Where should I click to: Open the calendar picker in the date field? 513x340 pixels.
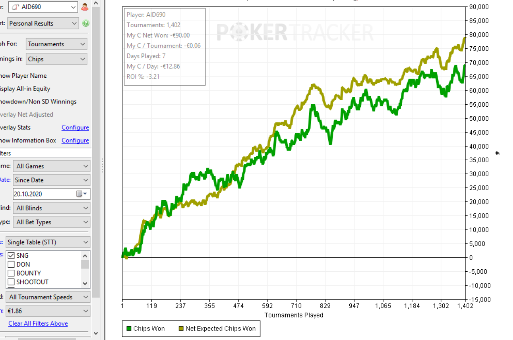pos(82,194)
